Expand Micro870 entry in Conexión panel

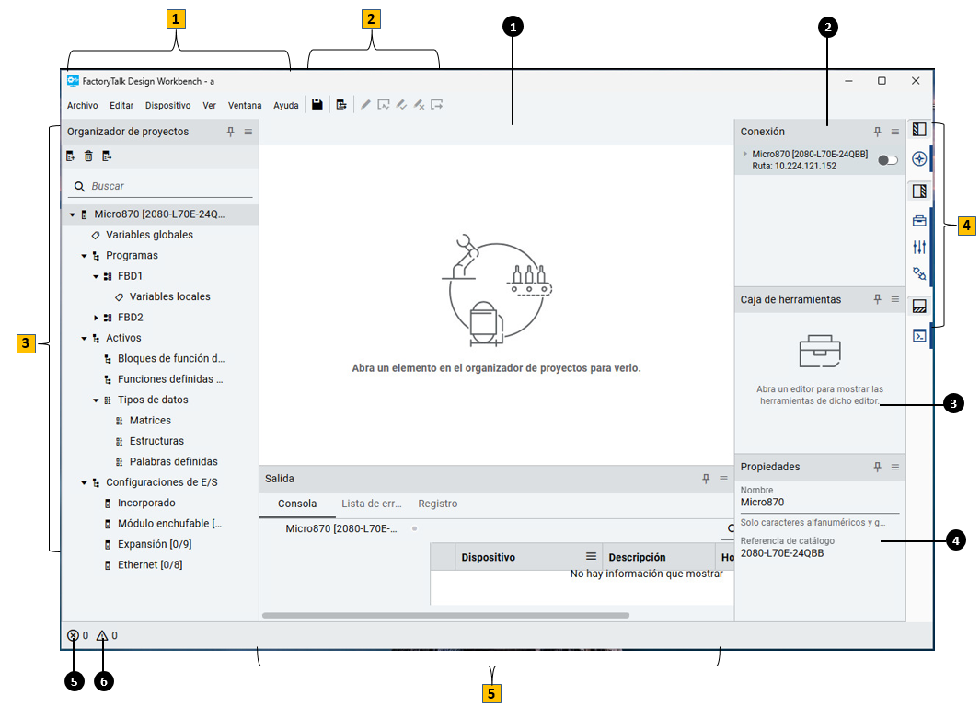click(745, 153)
